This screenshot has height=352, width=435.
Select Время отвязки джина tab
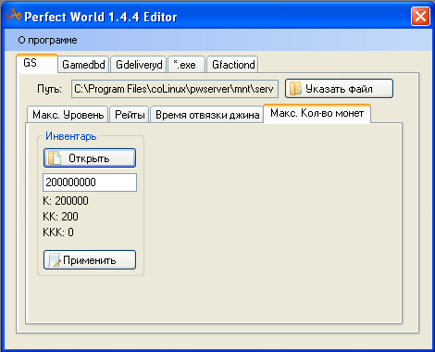click(x=207, y=115)
